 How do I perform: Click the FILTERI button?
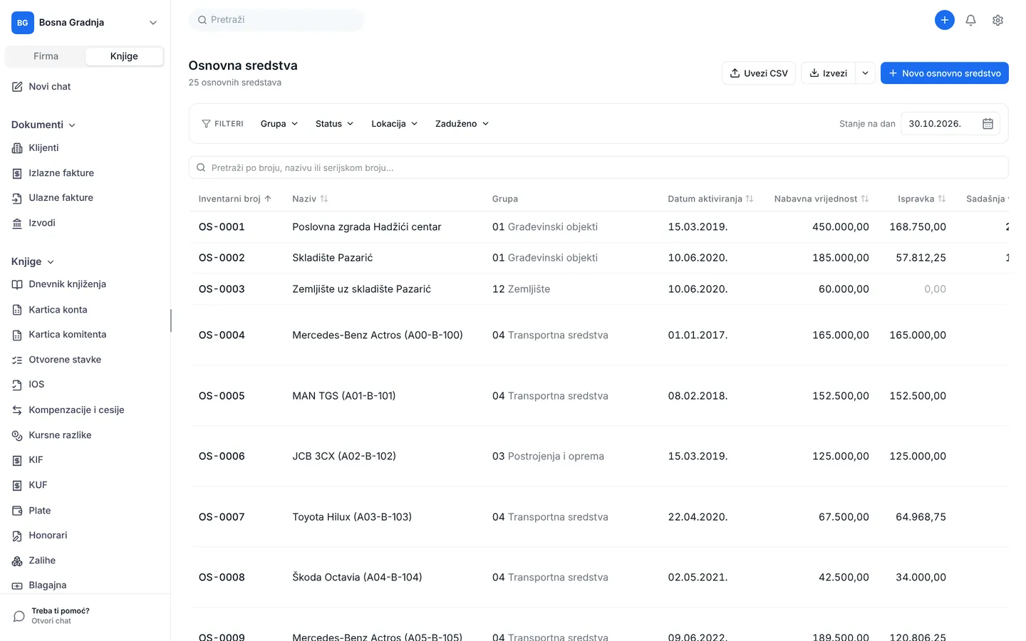point(222,124)
